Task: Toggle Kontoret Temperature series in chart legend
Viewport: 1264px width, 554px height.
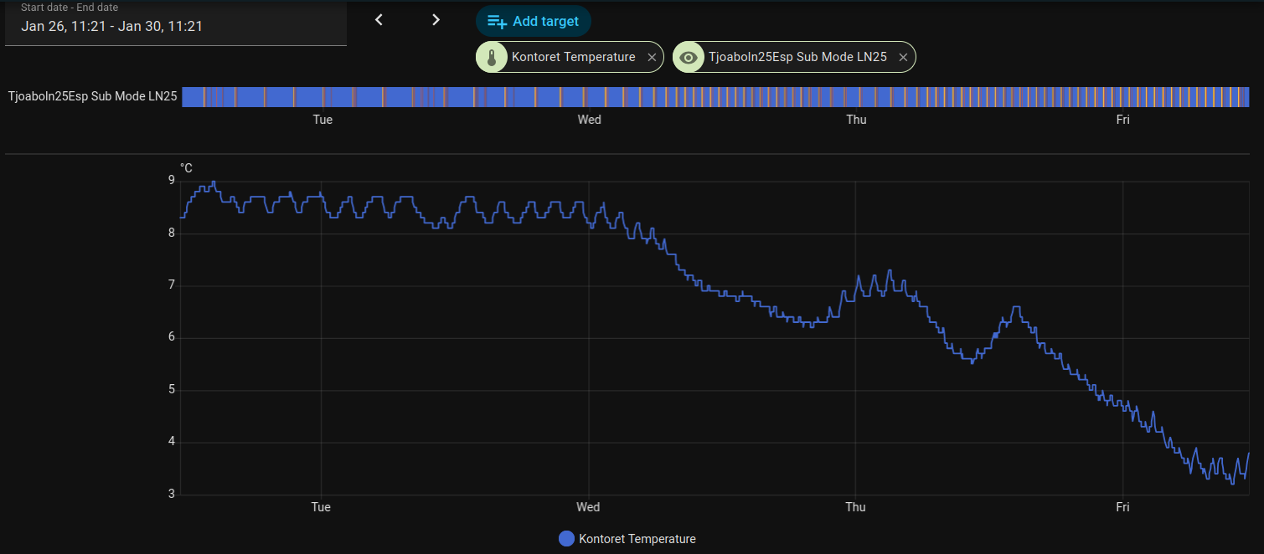Action: [637, 539]
